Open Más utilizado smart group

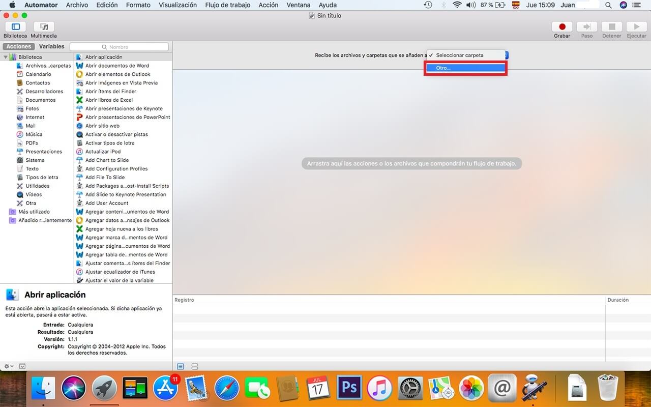tap(34, 212)
